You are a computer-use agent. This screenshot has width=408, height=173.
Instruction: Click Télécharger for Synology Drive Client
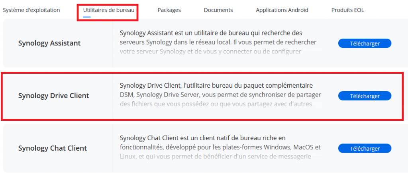tap(365, 96)
